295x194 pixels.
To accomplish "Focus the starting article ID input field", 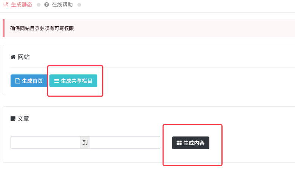I will (x=45, y=142).
